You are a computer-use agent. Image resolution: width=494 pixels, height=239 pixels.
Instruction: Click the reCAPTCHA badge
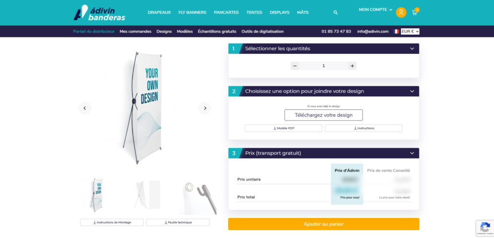point(485,228)
